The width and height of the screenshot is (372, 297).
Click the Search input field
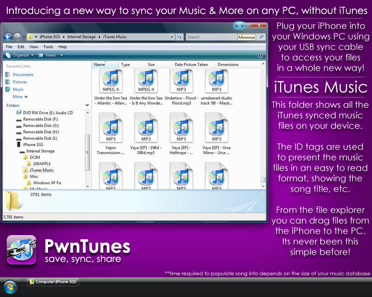209,37
